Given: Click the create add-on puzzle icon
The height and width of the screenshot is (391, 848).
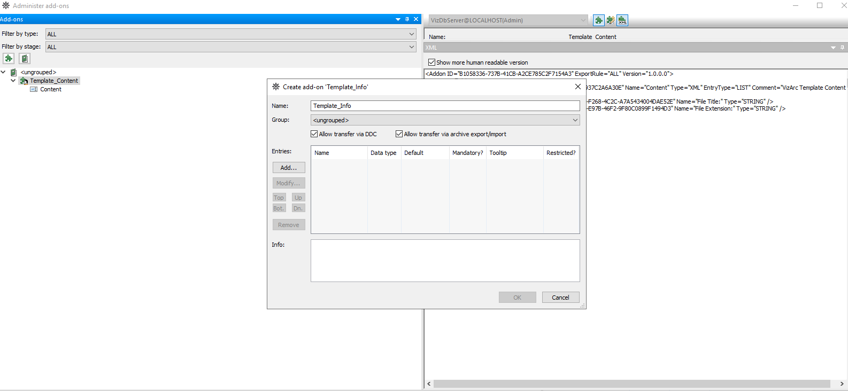Looking at the screenshot, I should tap(9, 59).
